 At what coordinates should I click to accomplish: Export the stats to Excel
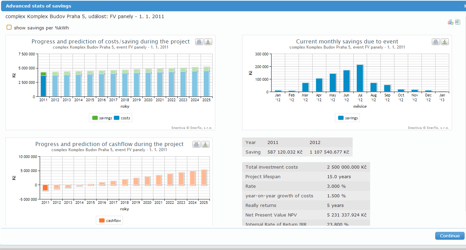(457, 22)
